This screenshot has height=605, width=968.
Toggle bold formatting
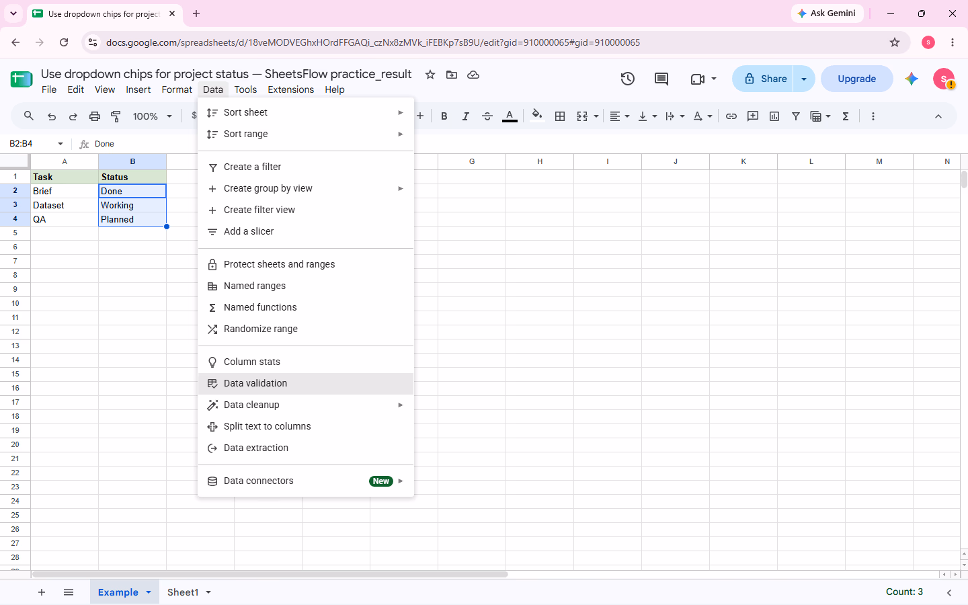(x=444, y=116)
